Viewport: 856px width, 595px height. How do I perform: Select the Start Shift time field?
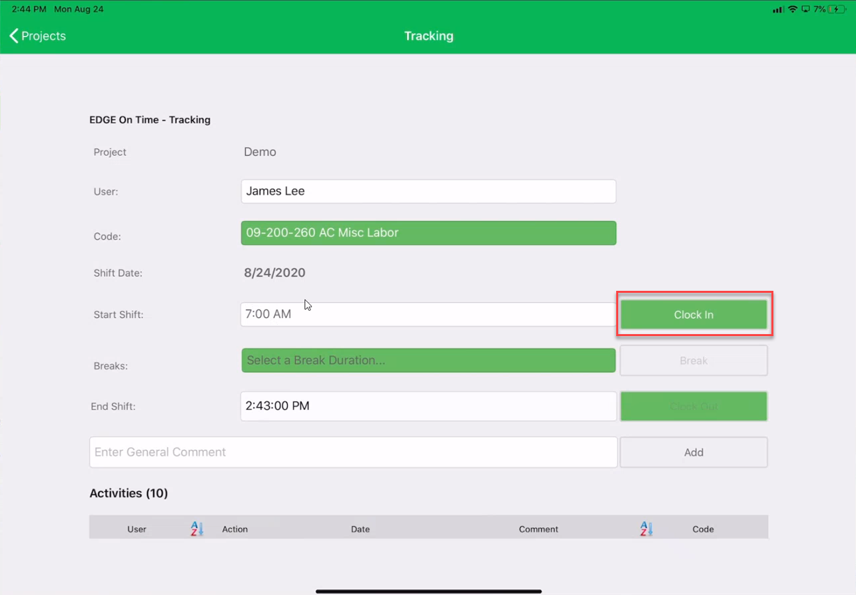click(428, 314)
